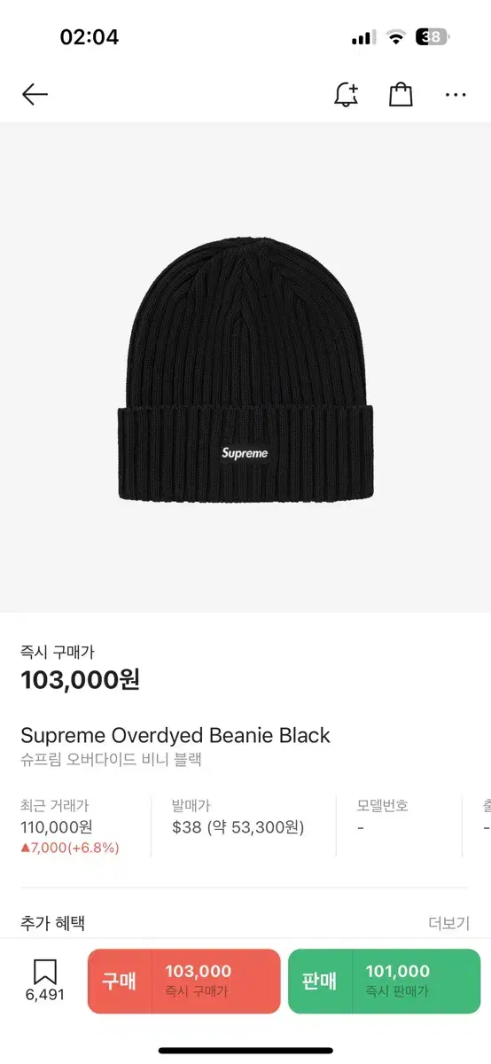
Task: Tap the red 구매 buy button
Action: click(x=184, y=981)
